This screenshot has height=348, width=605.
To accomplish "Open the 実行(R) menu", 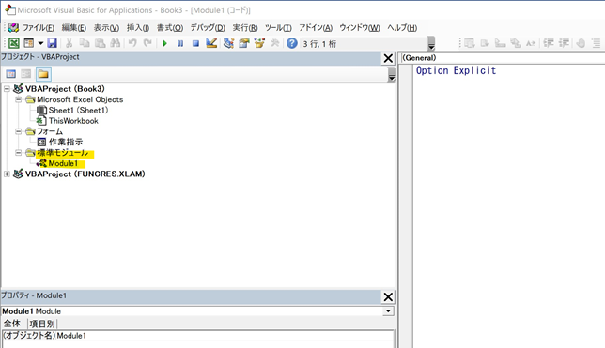I will (x=245, y=28).
